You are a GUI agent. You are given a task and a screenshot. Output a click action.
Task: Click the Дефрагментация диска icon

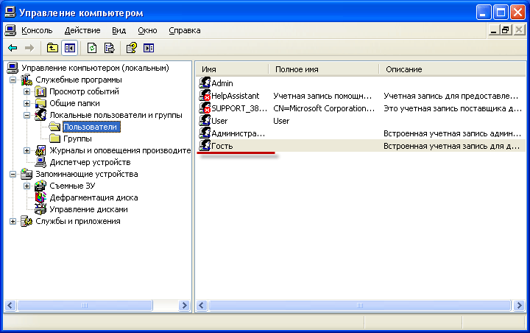[x=40, y=197]
